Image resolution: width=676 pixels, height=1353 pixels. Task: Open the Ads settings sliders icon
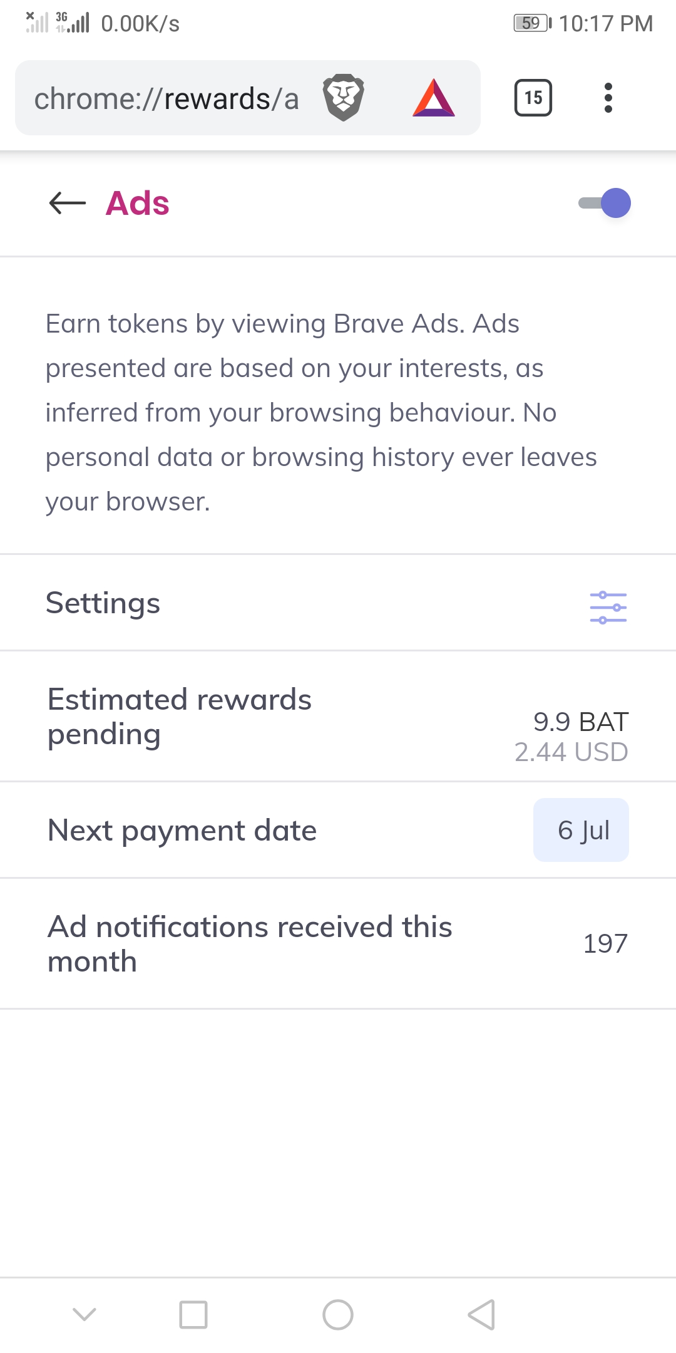tap(608, 607)
